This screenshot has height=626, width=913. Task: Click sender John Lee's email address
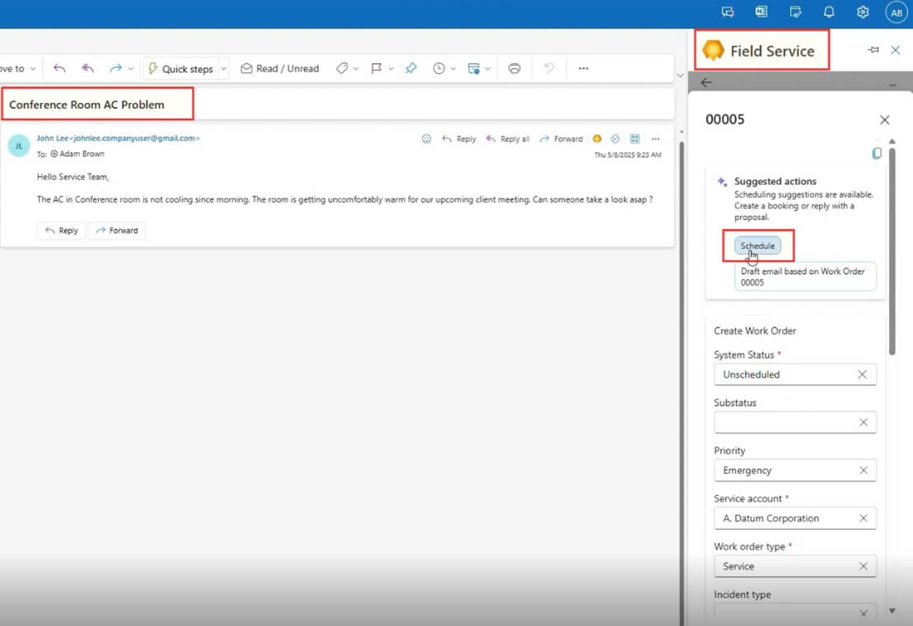coord(135,138)
